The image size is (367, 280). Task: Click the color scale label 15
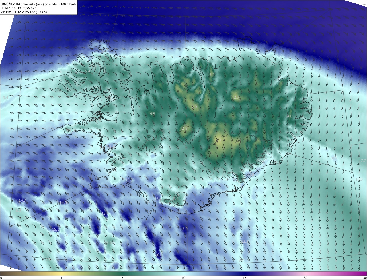point(245,278)
